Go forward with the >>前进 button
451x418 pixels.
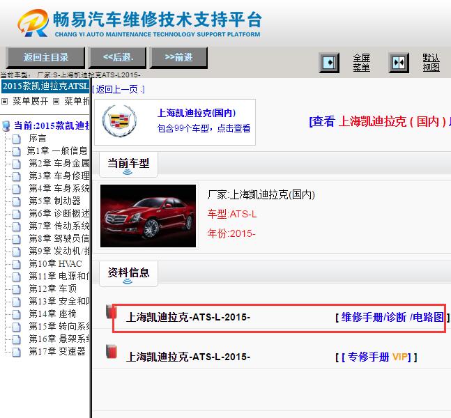(178, 58)
